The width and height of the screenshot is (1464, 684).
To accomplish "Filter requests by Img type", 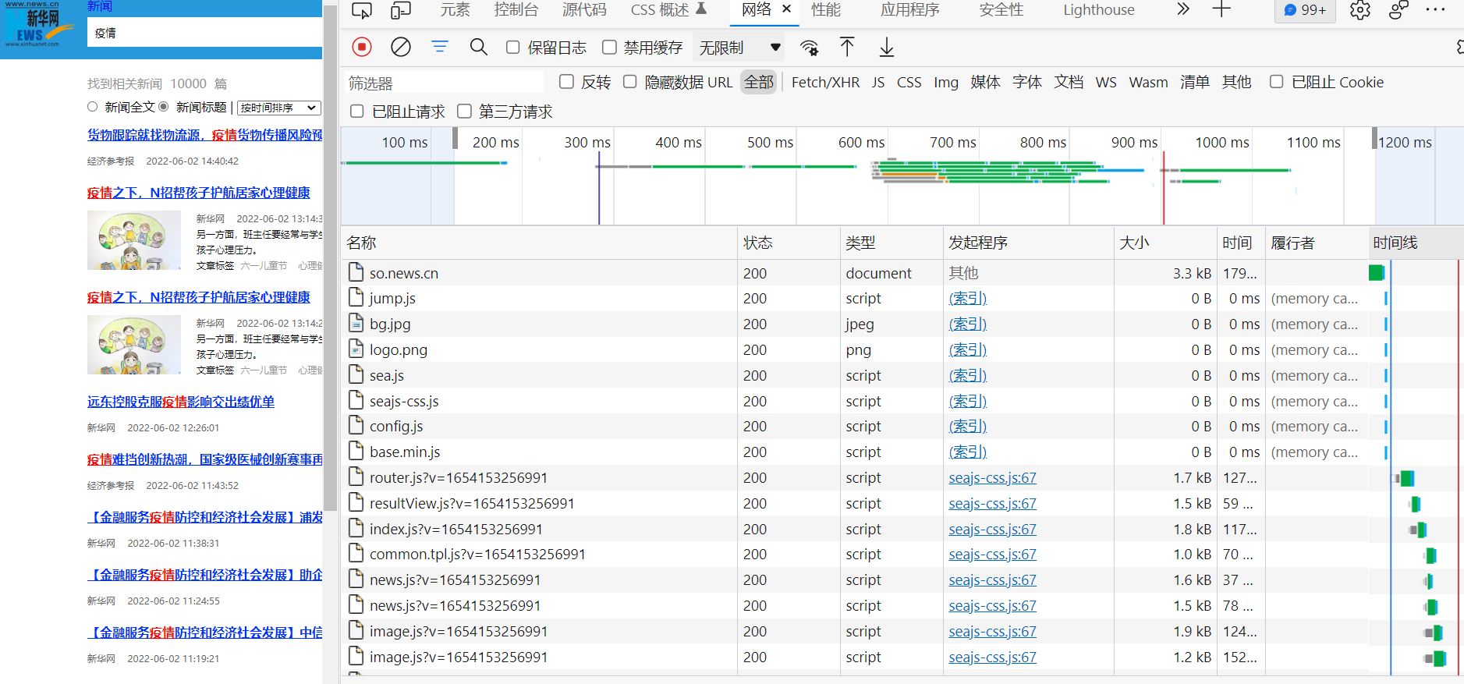I will click(946, 82).
